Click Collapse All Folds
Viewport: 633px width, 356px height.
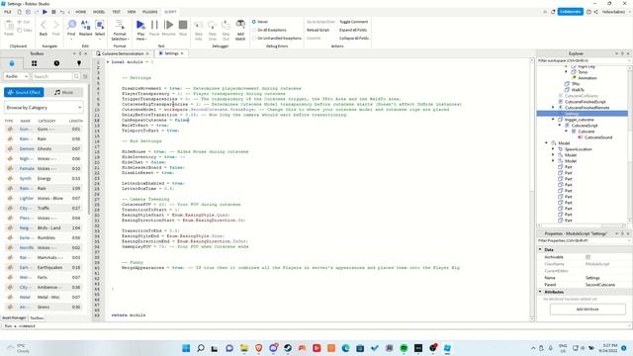click(x=354, y=39)
